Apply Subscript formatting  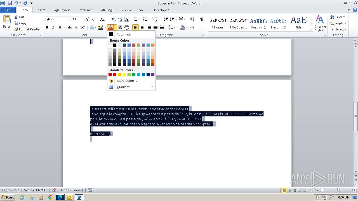pos(77,27)
